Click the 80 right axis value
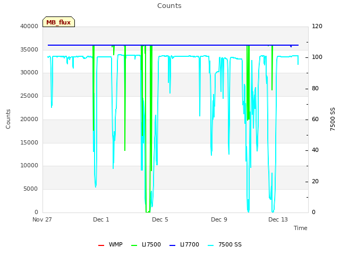 [x=315, y=89]
